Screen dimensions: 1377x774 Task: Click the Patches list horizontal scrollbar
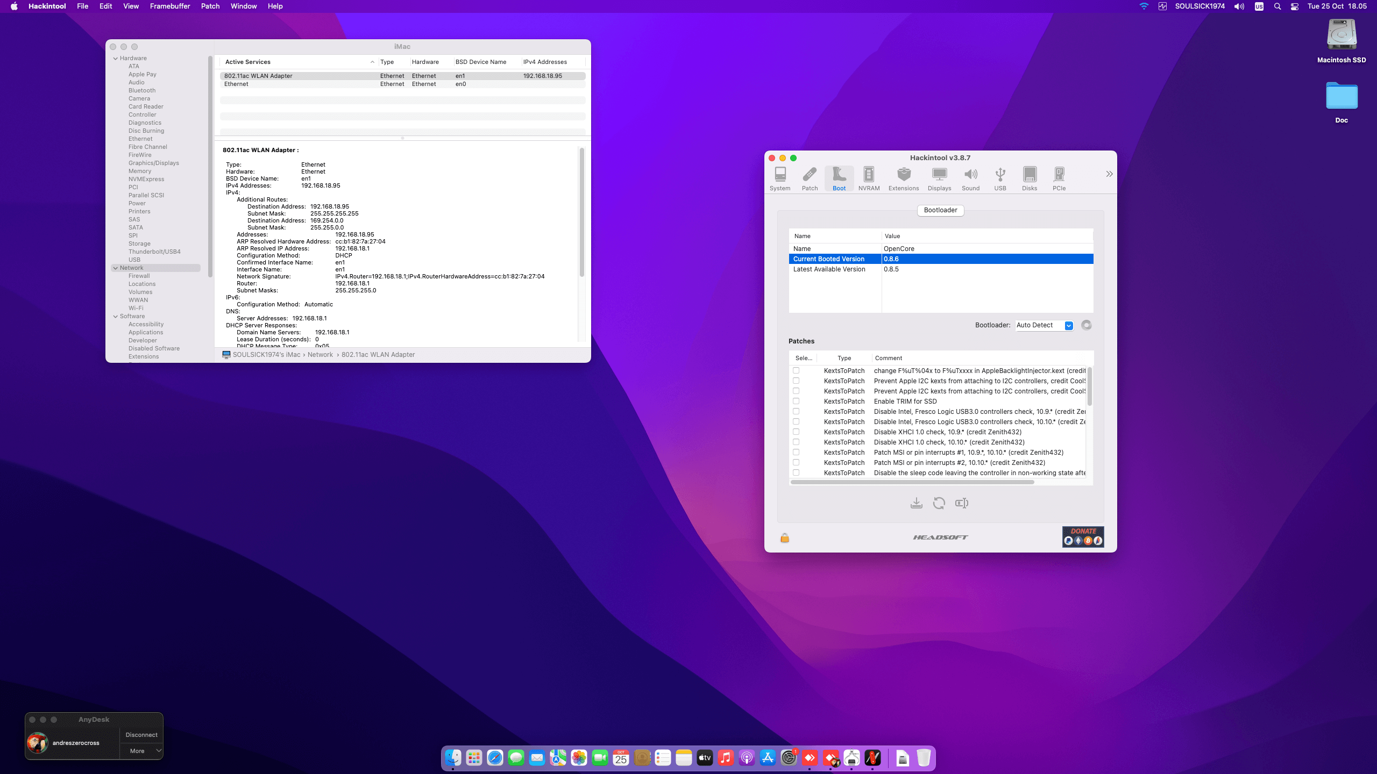point(912,482)
